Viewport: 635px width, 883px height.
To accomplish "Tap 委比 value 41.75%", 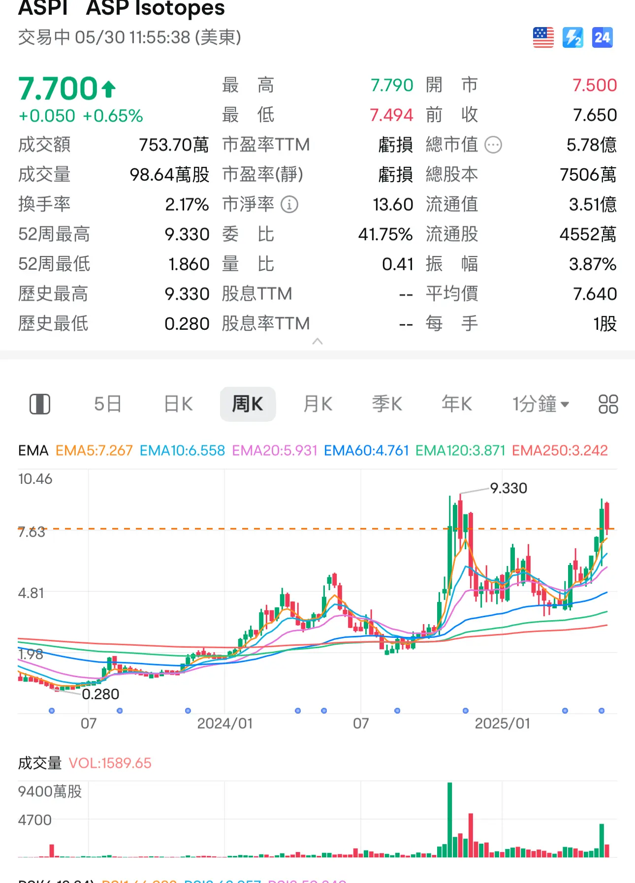I will (385, 234).
